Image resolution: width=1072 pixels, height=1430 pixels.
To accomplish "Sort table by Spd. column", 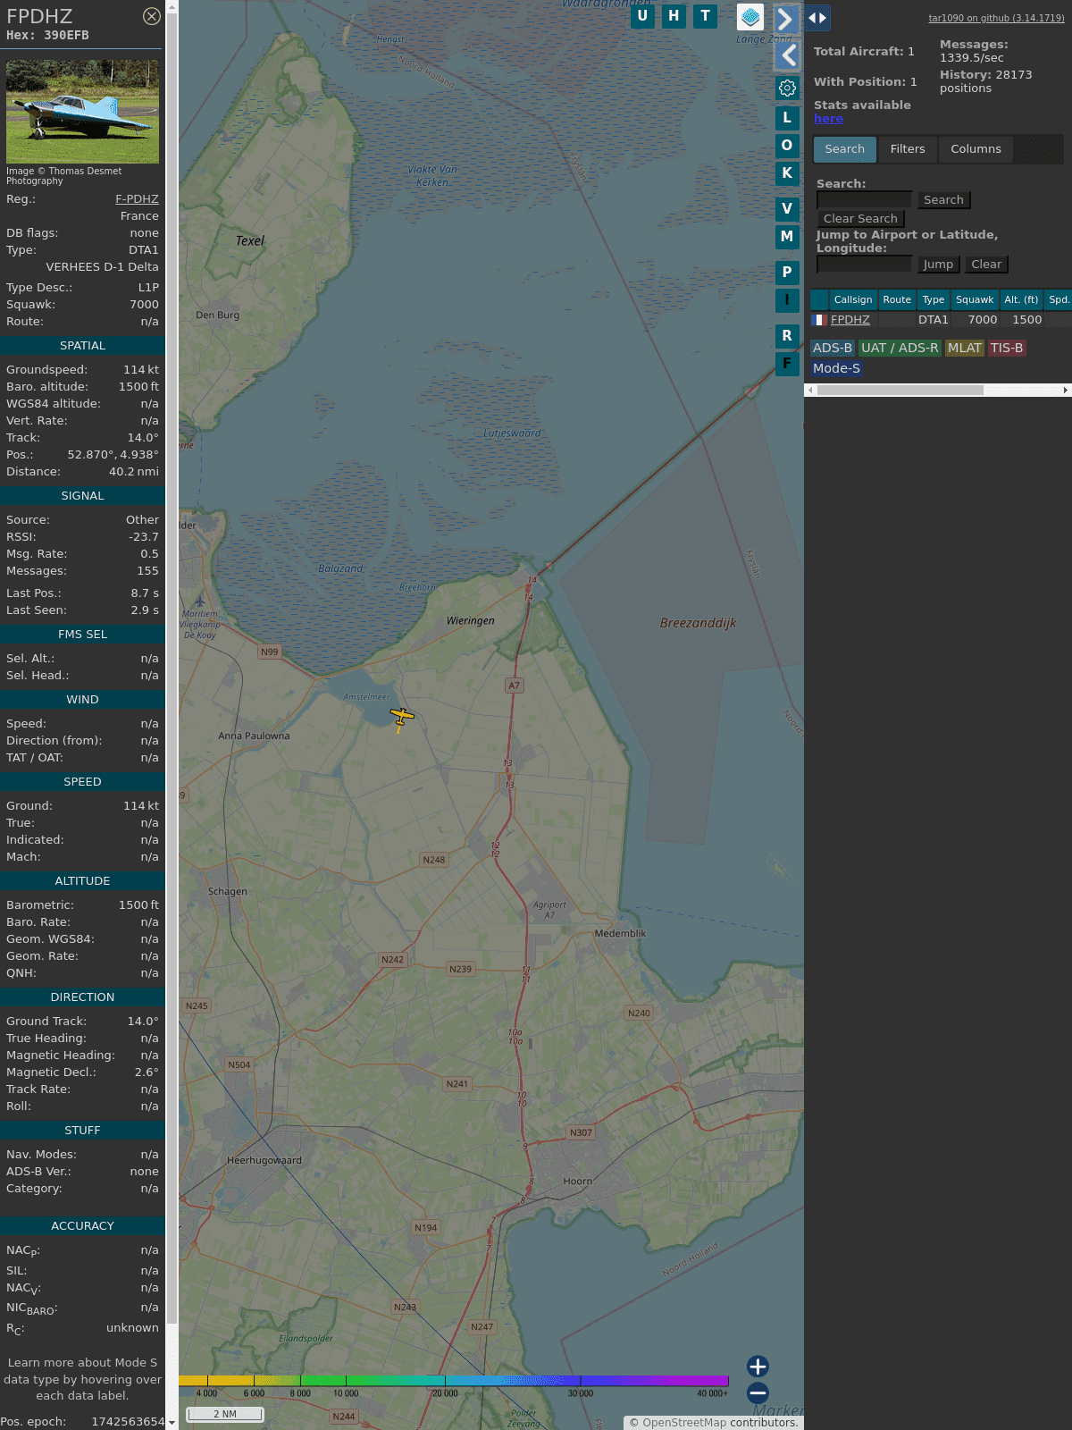I will [x=1059, y=299].
